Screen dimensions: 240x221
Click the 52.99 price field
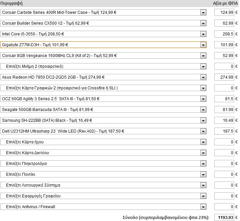pyautogui.click(x=224, y=56)
